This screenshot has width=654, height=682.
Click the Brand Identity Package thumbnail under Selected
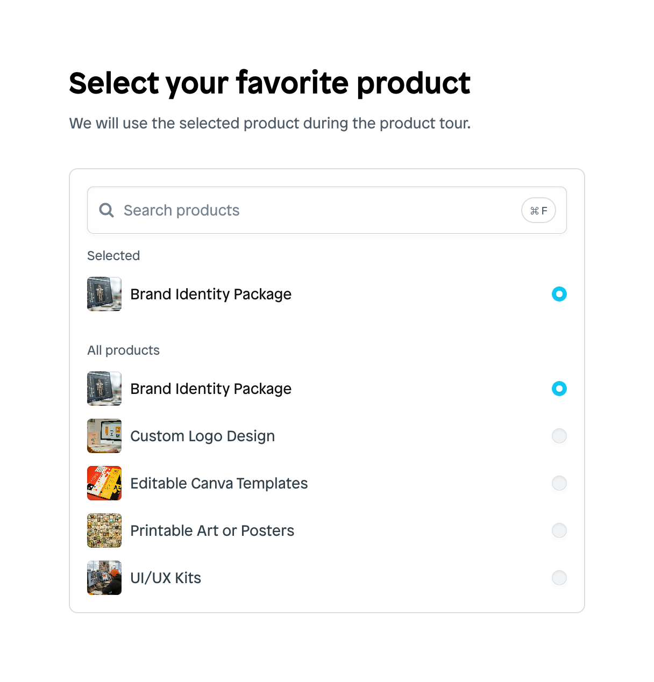coord(104,294)
